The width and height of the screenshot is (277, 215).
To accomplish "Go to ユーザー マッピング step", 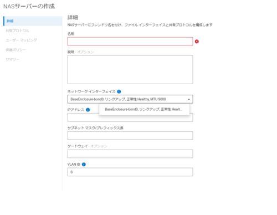I will pyautogui.click(x=21, y=40).
